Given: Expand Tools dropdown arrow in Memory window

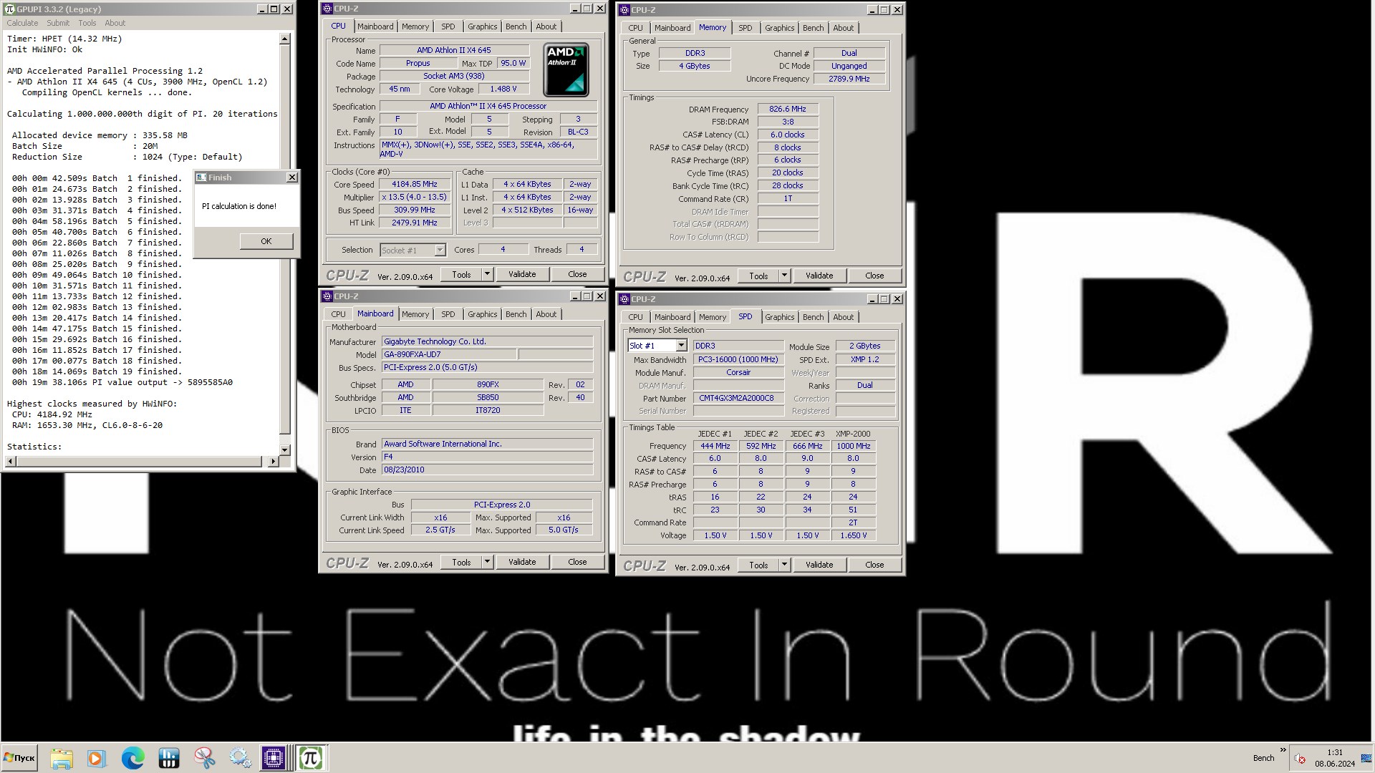Looking at the screenshot, I should coord(784,276).
